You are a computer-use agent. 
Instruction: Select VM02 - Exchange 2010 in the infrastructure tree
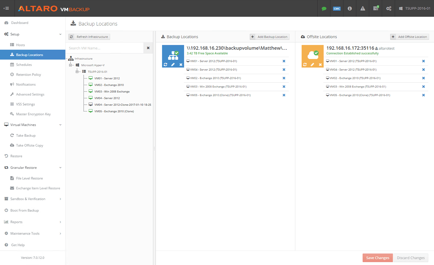(109, 85)
